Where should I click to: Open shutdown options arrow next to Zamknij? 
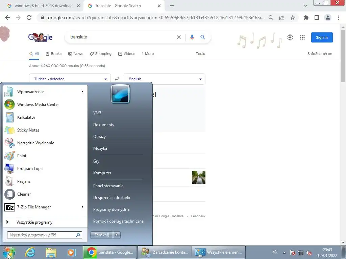point(117,235)
